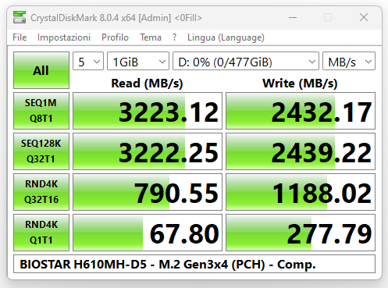Expand the MB/s unit dropdown
Image resolution: width=388 pixels, height=288 pixels.
(x=349, y=61)
